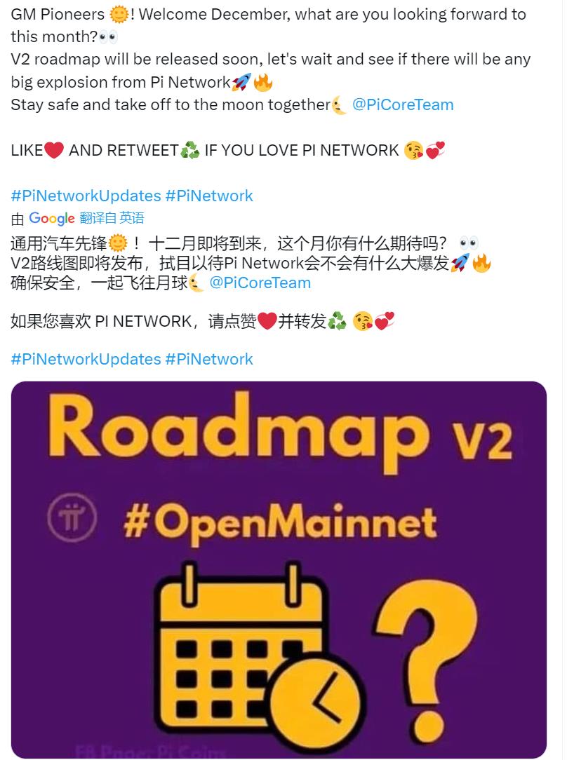This screenshot has height=760, width=567.
Task: Click the Pi coin logo in the image
Action: tap(72, 518)
